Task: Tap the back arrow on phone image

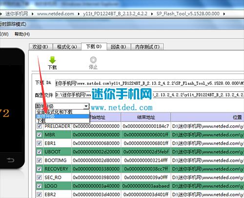Action: (x=11, y=160)
